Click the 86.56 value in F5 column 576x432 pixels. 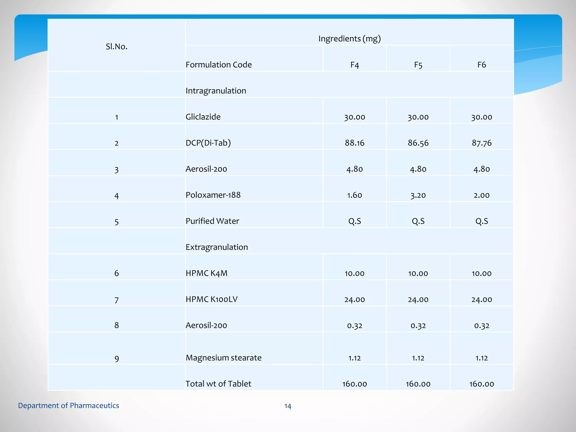coord(418,143)
